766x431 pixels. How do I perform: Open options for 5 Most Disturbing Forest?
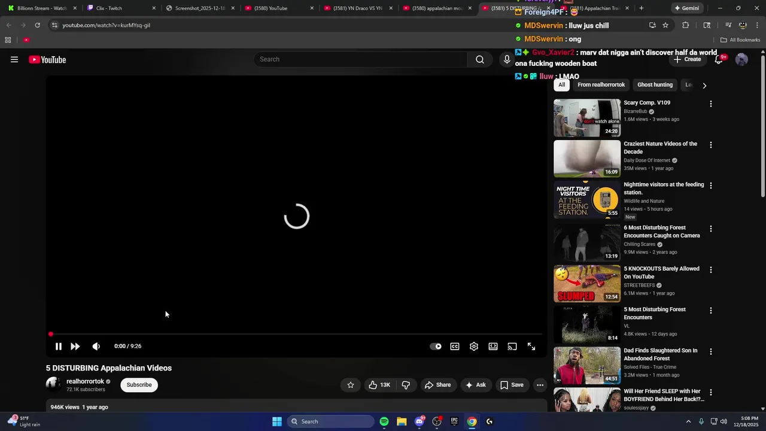(x=710, y=311)
